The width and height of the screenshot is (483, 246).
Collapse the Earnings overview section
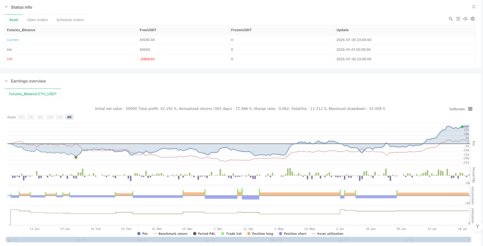[x=6, y=81]
